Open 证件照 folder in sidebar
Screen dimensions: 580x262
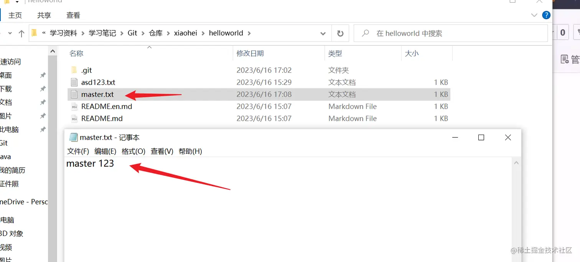coord(9,184)
